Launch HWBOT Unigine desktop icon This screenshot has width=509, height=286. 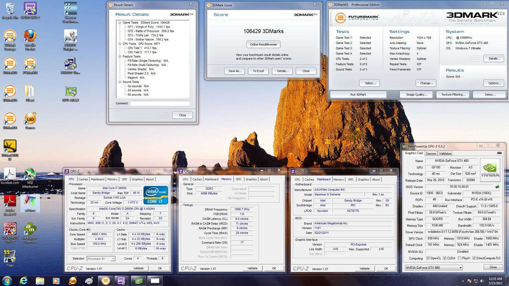[x=70, y=40]
